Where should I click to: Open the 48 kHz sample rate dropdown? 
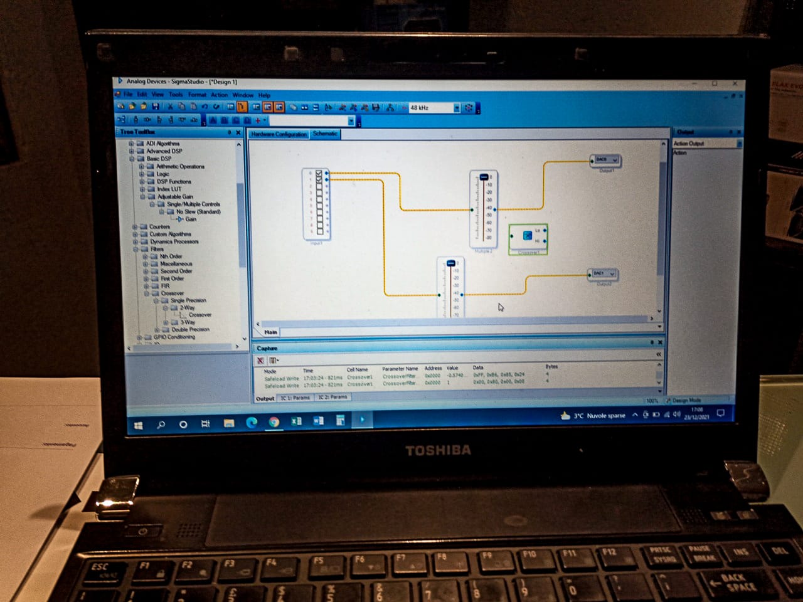tap(457, 108)
